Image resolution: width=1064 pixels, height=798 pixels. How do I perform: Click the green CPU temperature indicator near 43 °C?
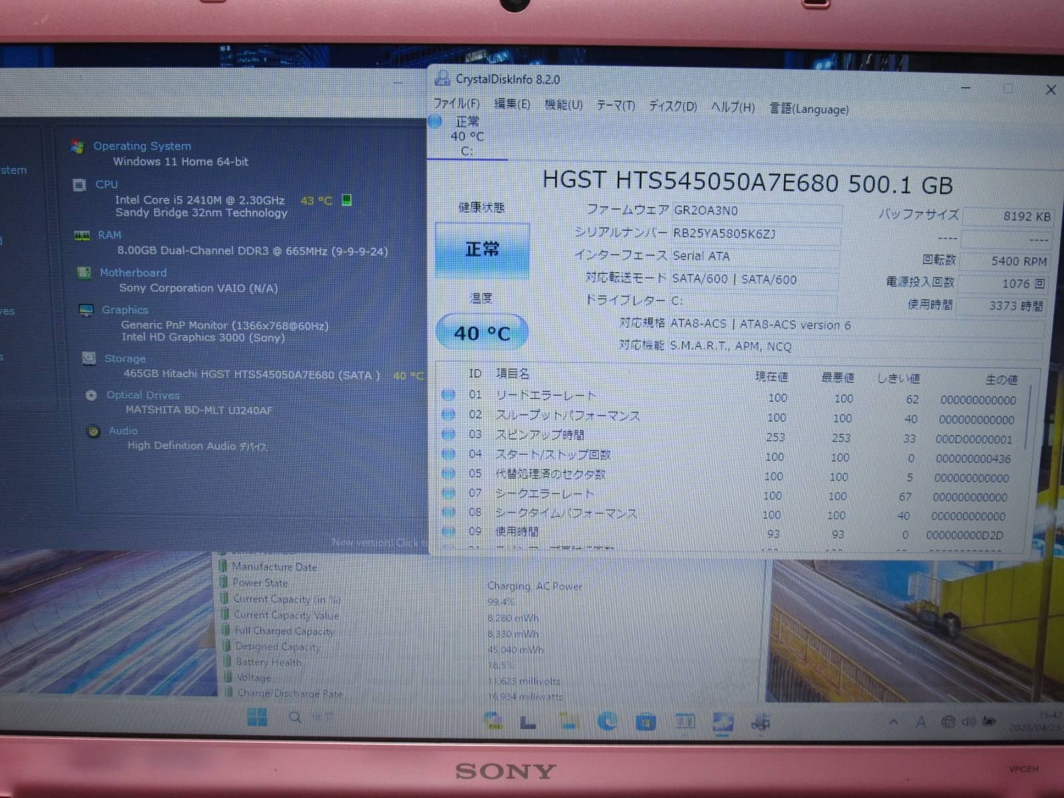[346, 200]
